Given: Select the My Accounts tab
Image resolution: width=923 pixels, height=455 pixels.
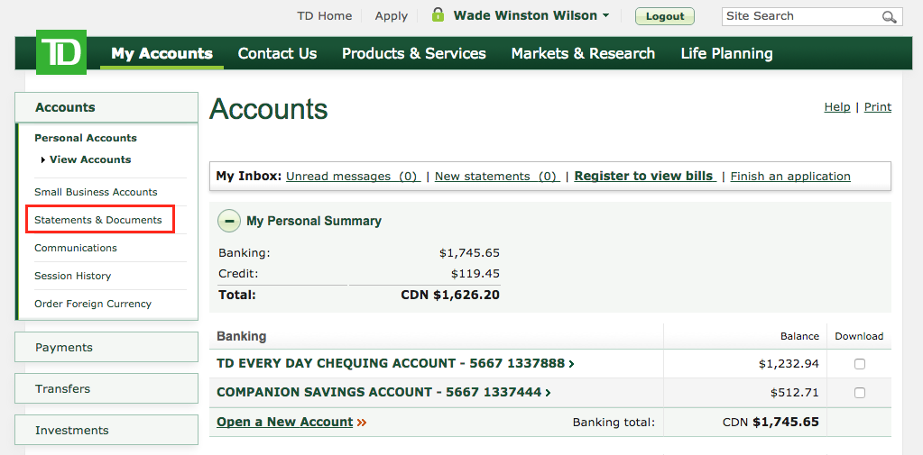Looking at the screenshot, I should pos(162,53).
